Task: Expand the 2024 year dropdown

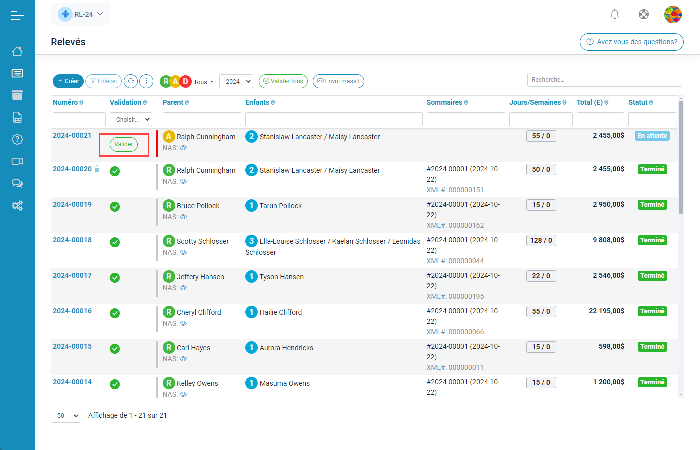Action: pos(236,81)
